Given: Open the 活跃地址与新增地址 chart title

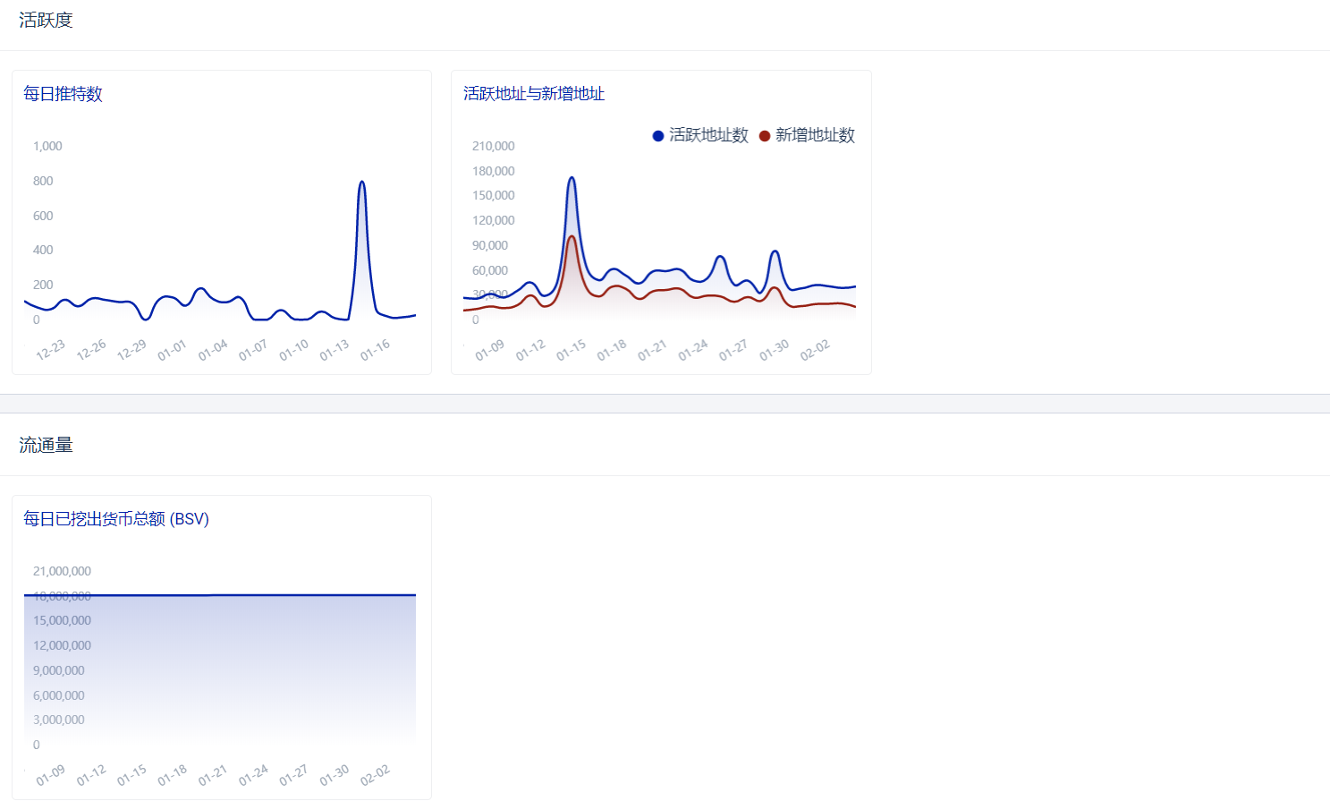Looking at the screenshot, I should click(x=534, y=94).
